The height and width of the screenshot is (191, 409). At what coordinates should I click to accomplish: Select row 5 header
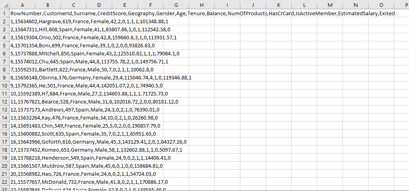click(5, 45)
